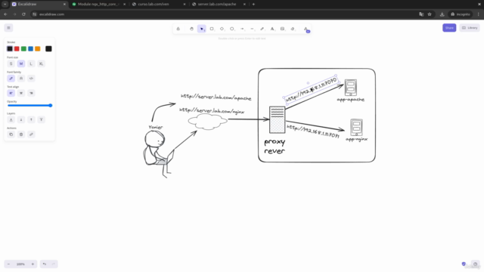
Task: Align text to the right
Action: click(x=31, y=93)
